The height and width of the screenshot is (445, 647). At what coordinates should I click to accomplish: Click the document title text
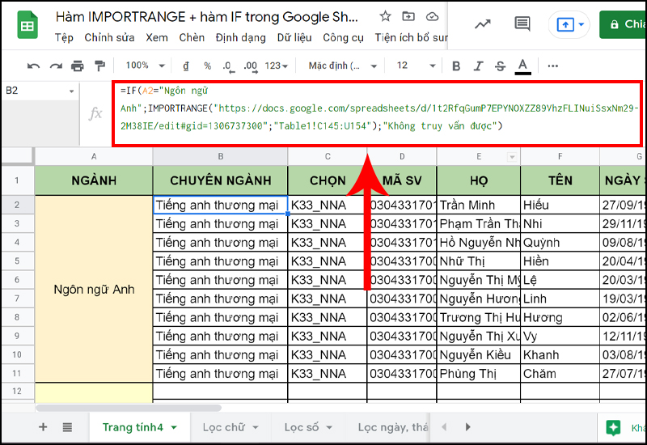tap(207, 16)
